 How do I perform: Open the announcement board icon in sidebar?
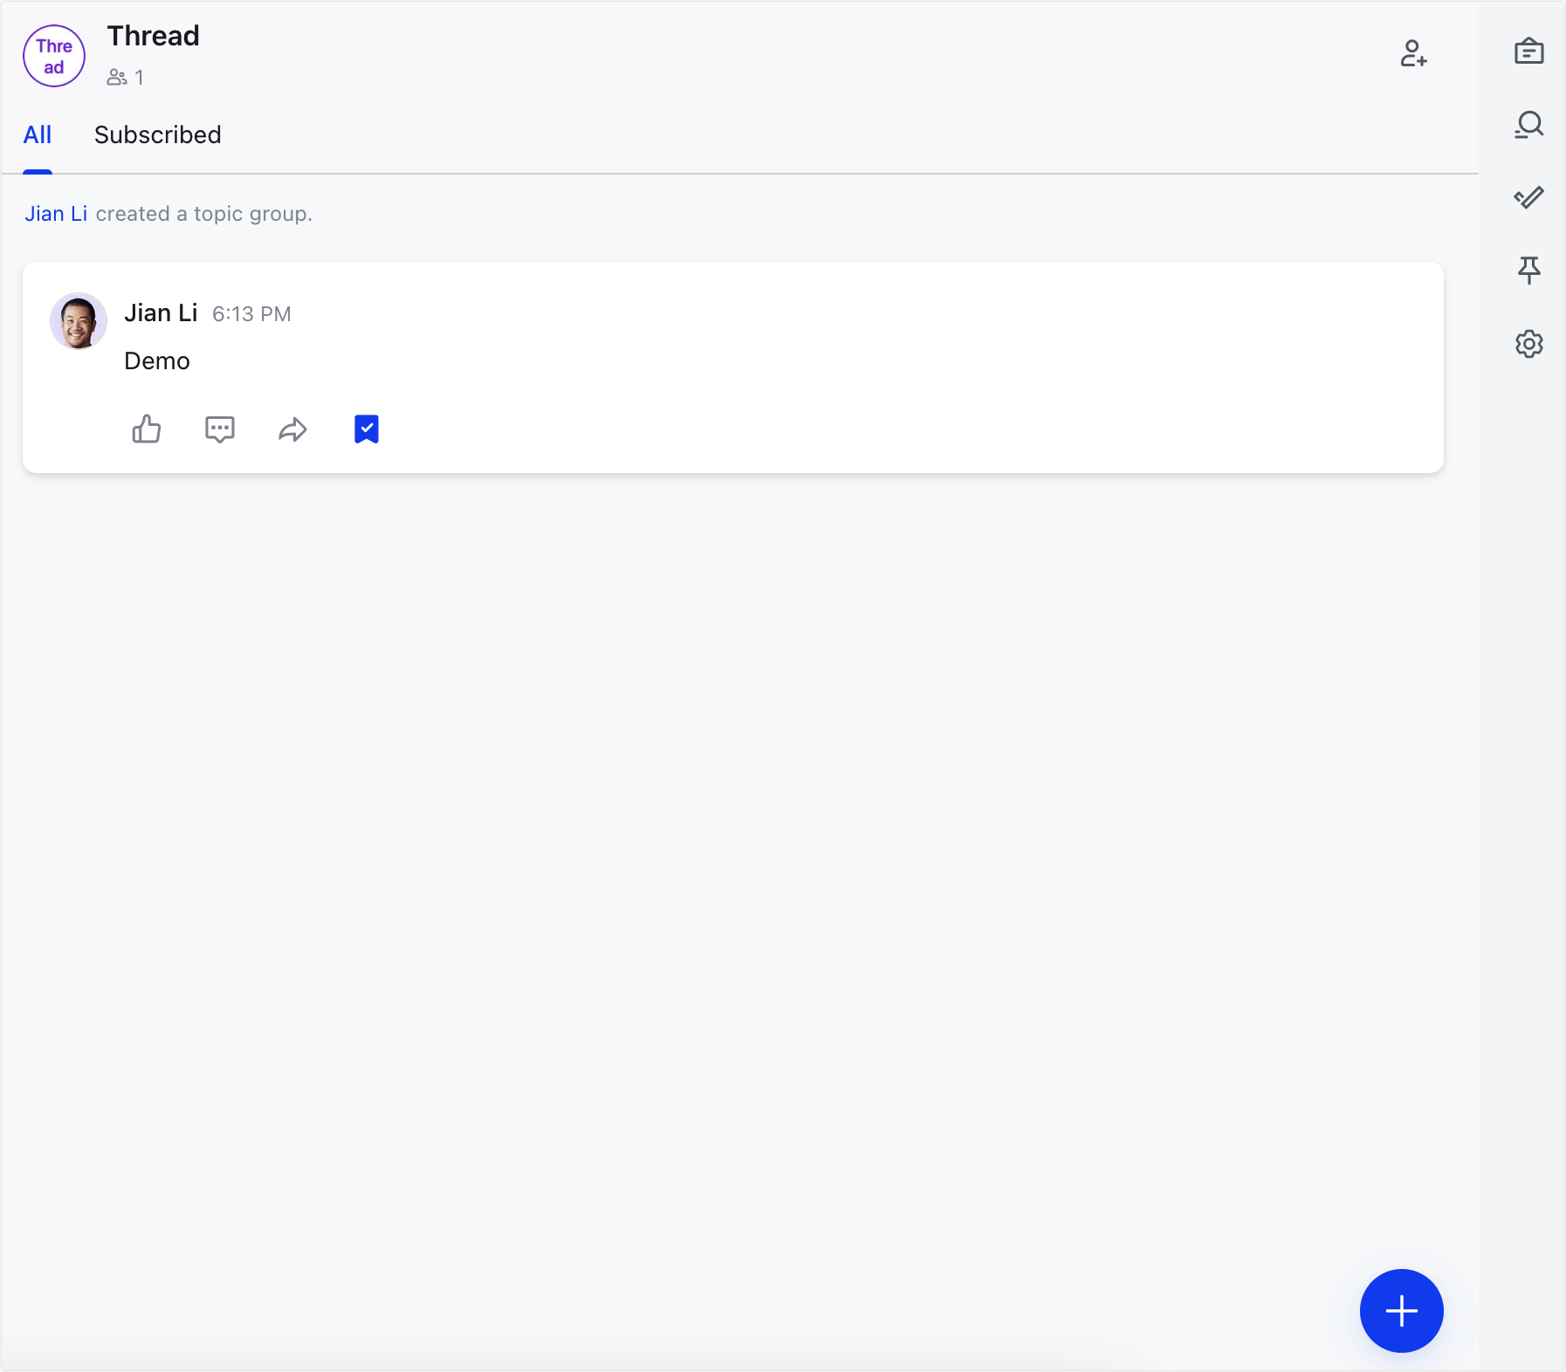click(1528, 51)
